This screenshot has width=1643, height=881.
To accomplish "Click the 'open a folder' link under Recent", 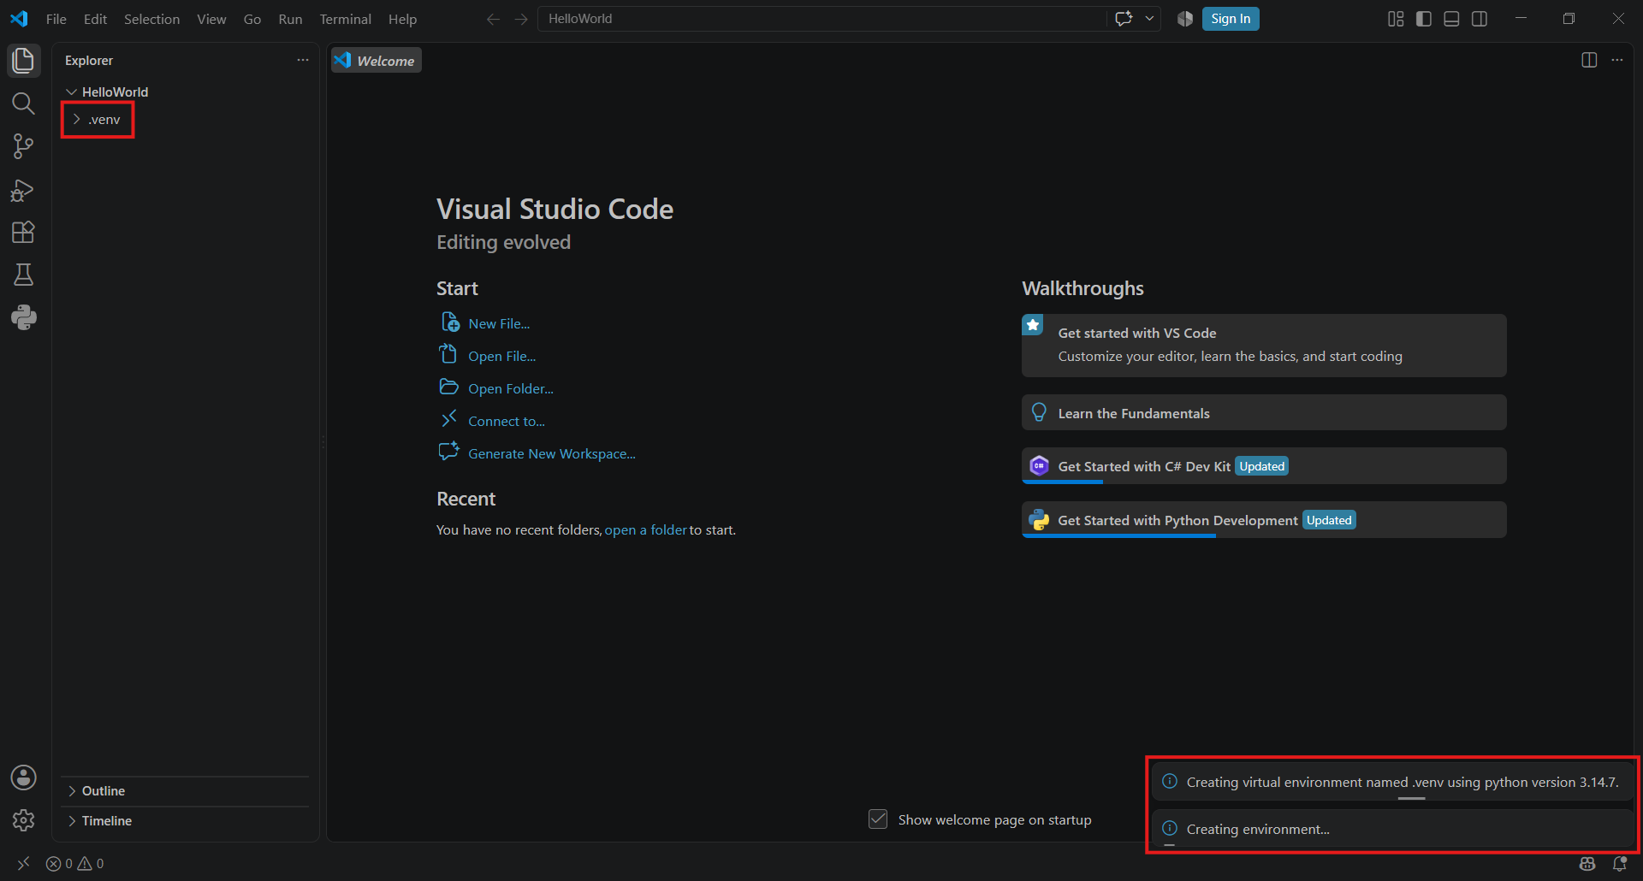I will coord(645,530).
